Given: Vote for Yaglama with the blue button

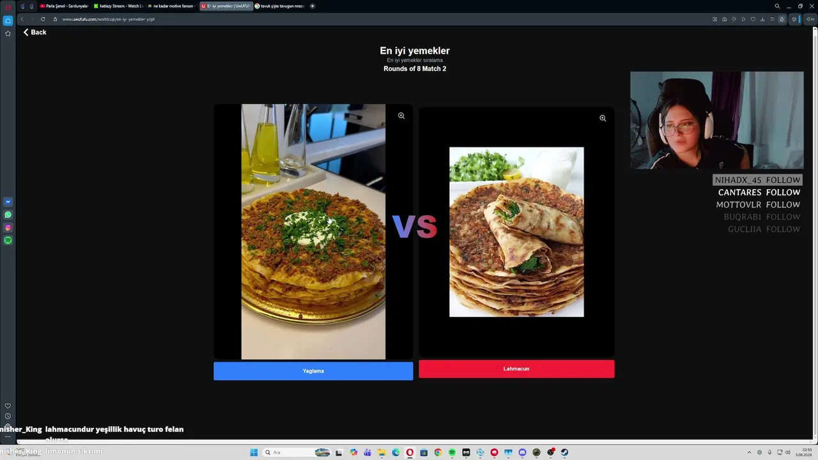Looking at the screenshot, I should pyautogui.click(x=313, y=371).
